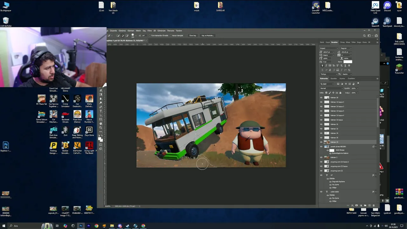The image size is (407, 229).
Task: Open the Impact font family dropdown
Action: pyautogui.click(x=329, y=48)
